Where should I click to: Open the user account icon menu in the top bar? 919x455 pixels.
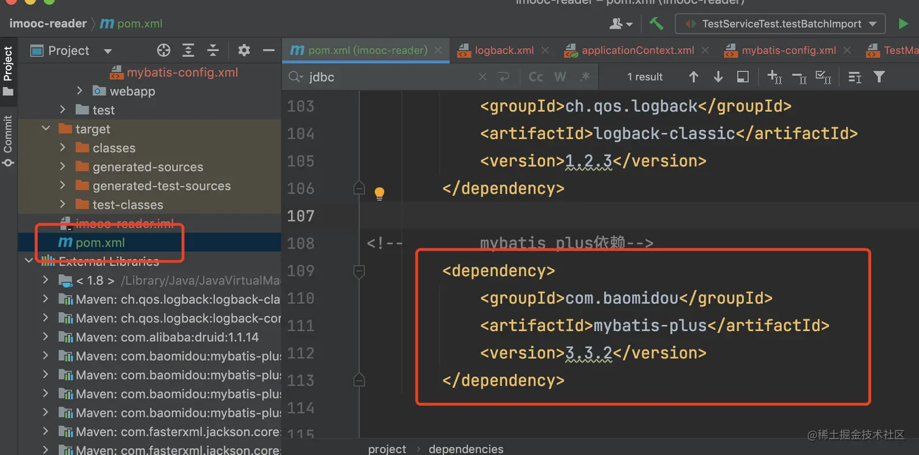tap(621, 24)
